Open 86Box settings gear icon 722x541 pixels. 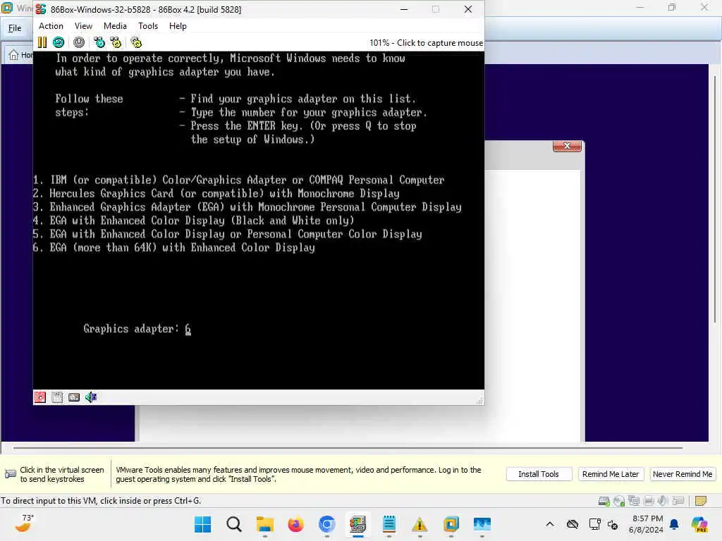[136, 43]
